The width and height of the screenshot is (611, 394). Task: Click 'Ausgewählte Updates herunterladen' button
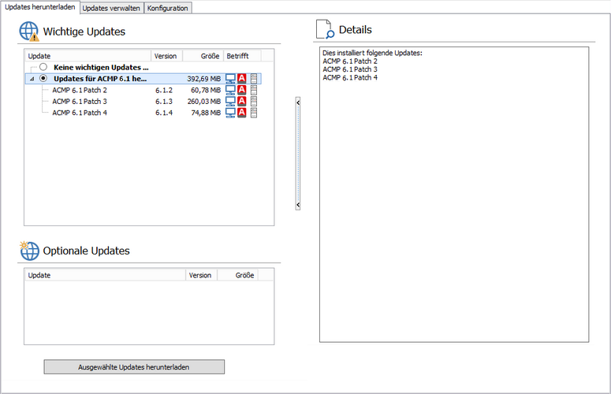134,366
